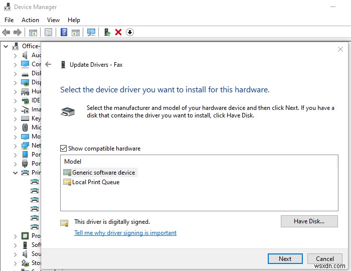This screenshot has width=351, height=271.
Task: Click the Next button
Action: [285, 259]
